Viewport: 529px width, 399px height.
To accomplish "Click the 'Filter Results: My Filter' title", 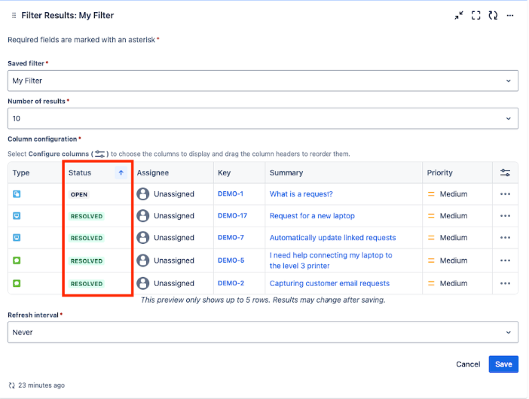I will 68,16.
